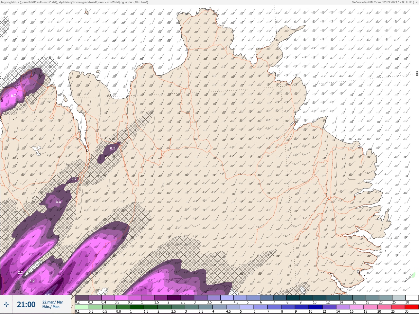Click the lower scale deep blue swatch at 10
The width and height of the screenshot is (419, 314).
(x=316, y=307)
